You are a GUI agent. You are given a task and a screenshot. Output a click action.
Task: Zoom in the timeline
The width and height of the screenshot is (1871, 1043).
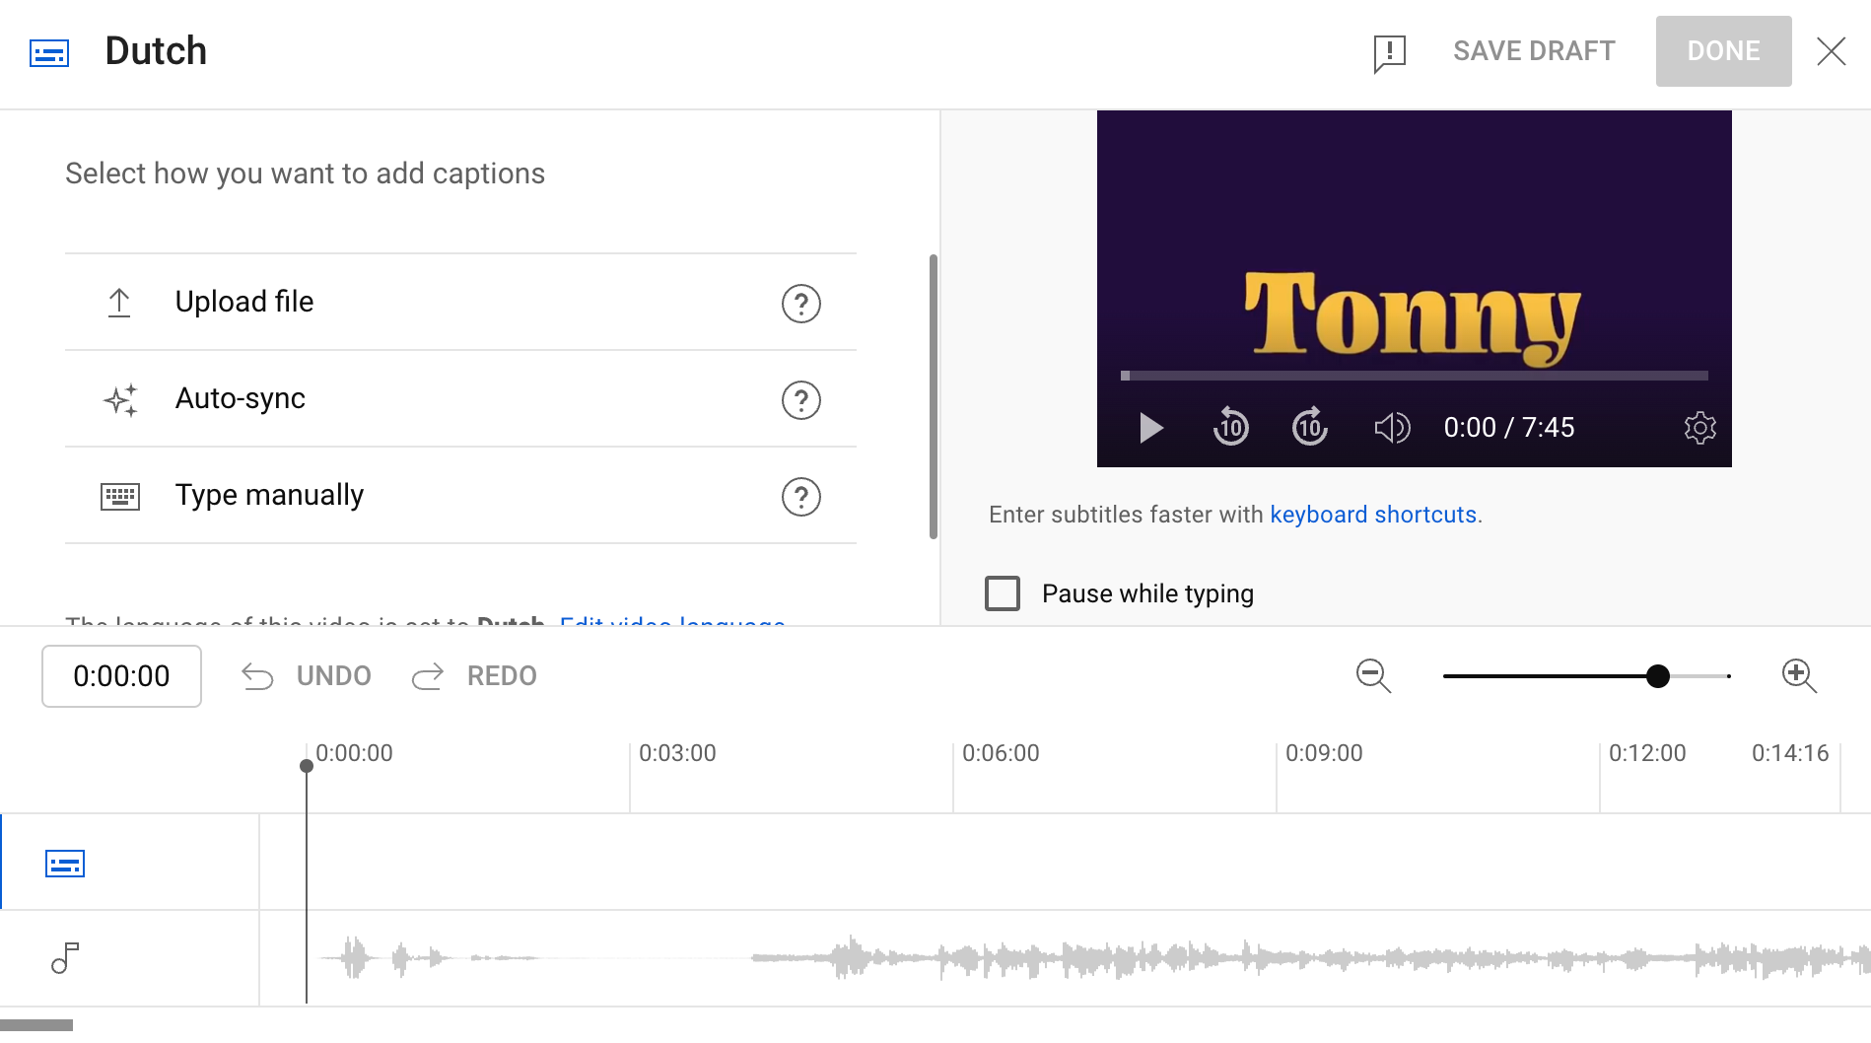coord(1799,676)
